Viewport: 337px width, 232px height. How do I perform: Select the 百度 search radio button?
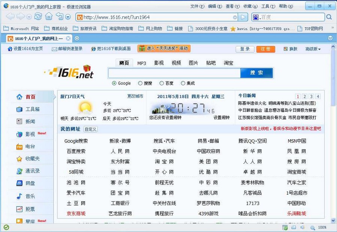pyautogui.click(x=161, y=83)
